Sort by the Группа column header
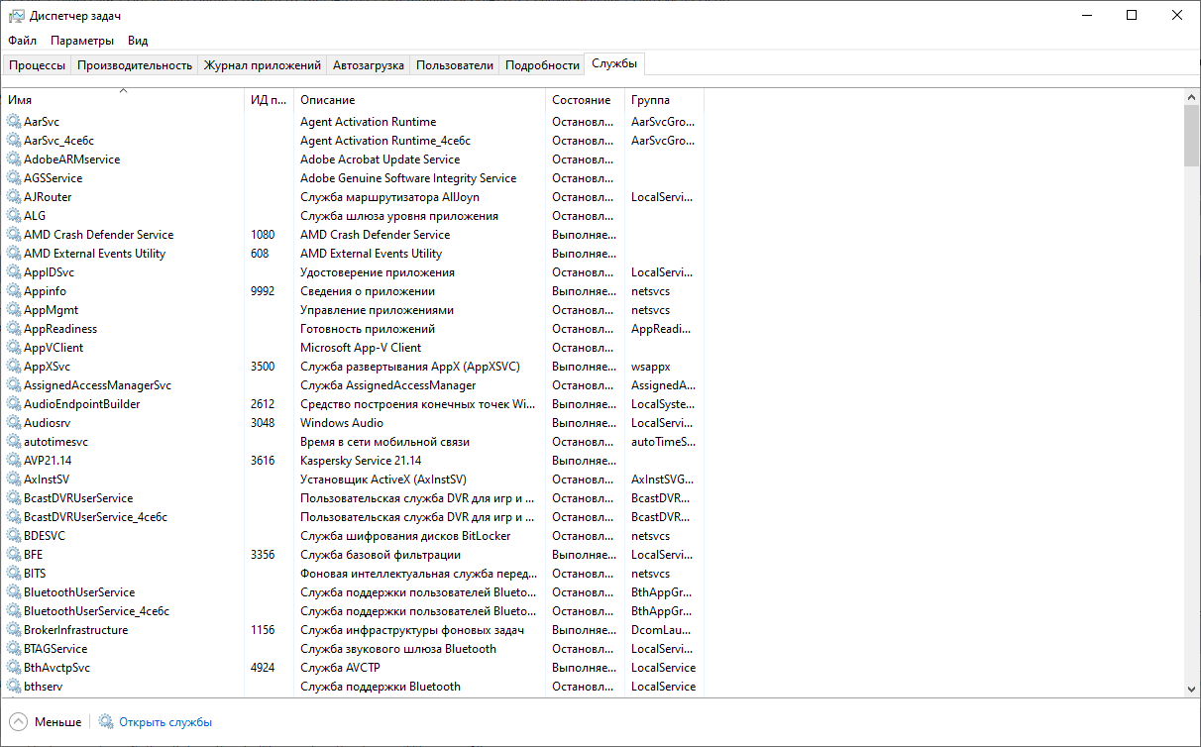 click(664, 100)
